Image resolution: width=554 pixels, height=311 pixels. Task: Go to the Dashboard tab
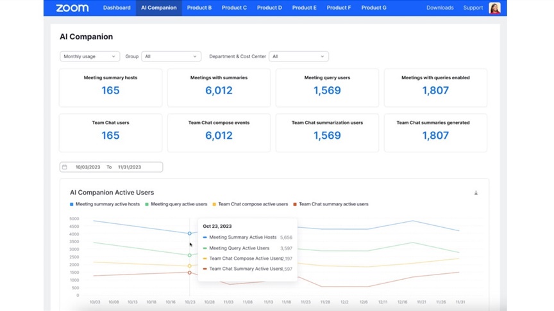tap(117, 8)
